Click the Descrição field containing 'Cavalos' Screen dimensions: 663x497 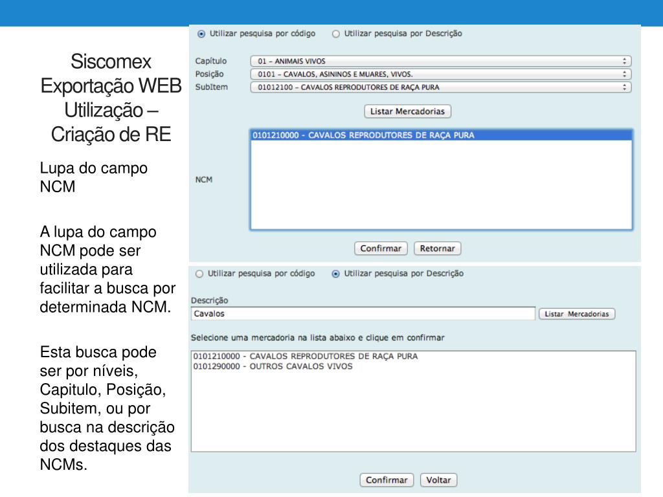pyautogui.click(x=363, y=314)
